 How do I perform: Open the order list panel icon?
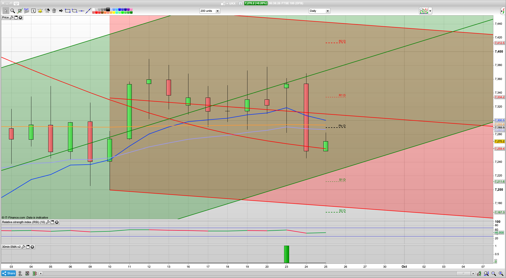coord(27,274)
